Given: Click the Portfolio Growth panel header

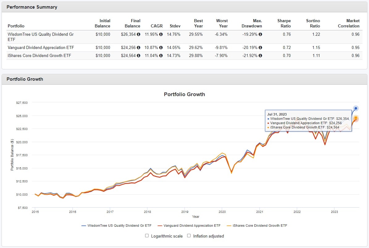Looking at the screenshot, I should click(x=25, y=79).
